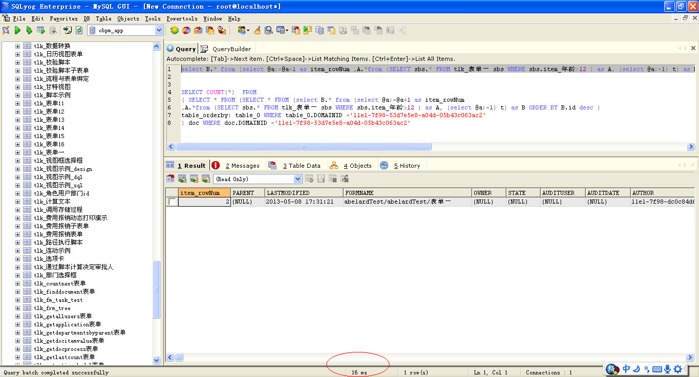
Task: Click the QueryBuilder tab icon
Action: [204, 49]
